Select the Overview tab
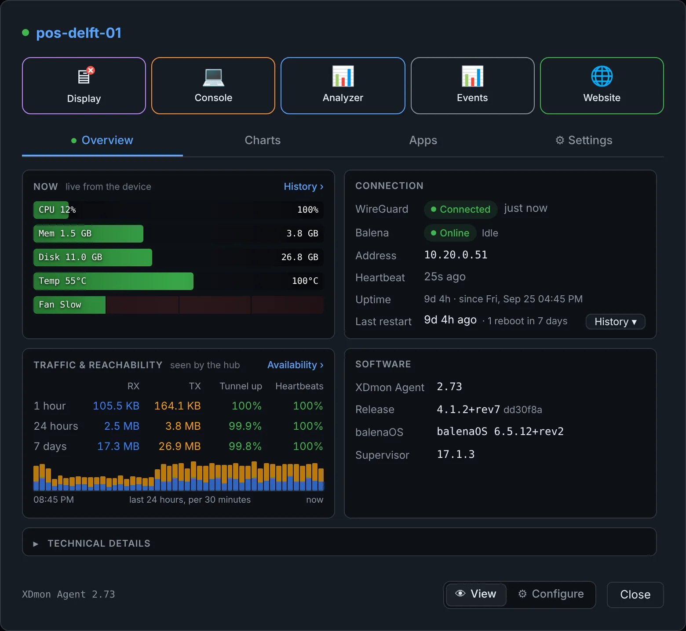This screenshot has height=631, width=686. coord(102,141)
